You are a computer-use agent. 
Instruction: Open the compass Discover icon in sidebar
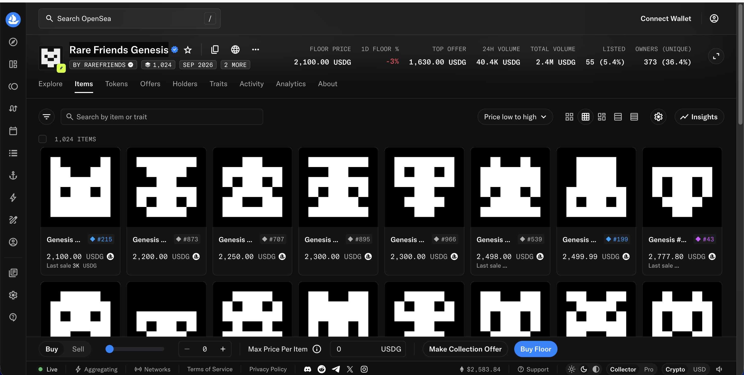click(13, 42)
